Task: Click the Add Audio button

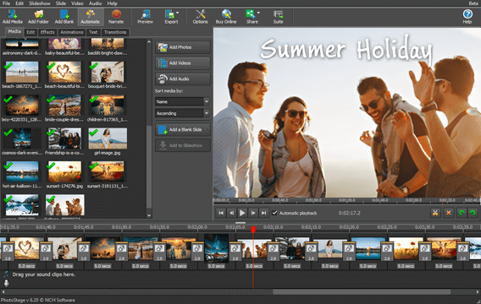Action: click(183, 79)
